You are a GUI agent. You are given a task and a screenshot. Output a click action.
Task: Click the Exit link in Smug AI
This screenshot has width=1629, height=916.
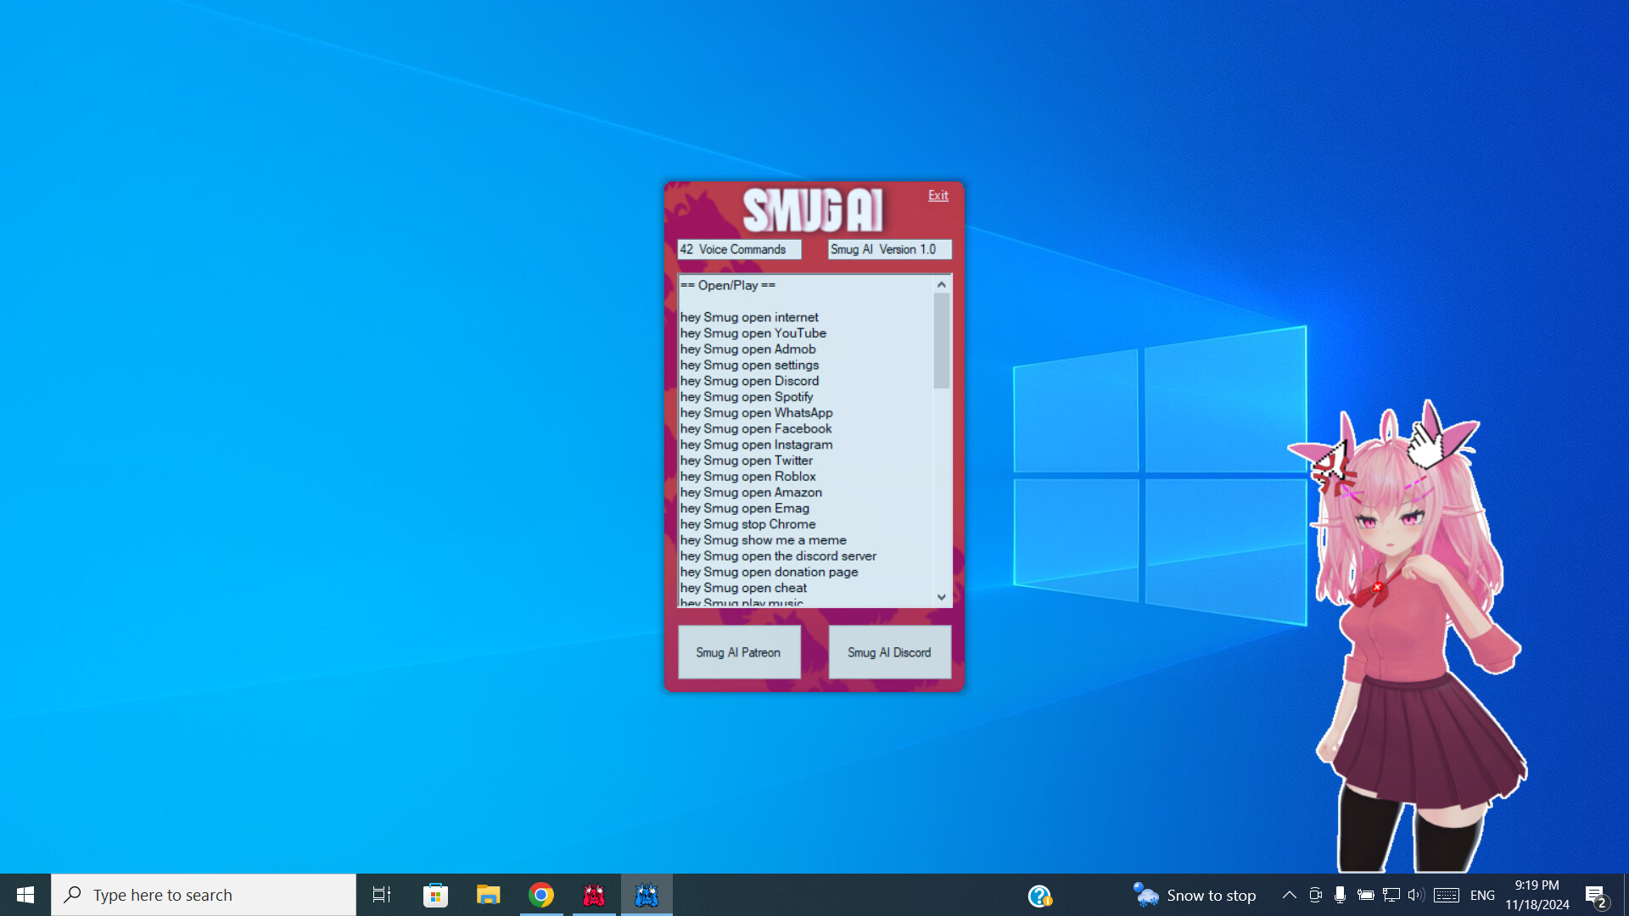(x=938, y=195)
